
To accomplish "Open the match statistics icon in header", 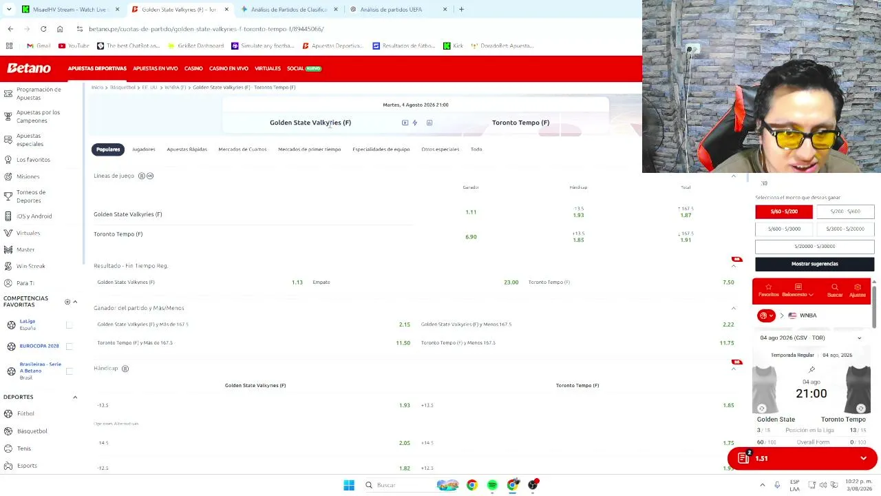I will pyautogui.click(x=429, y=123).
